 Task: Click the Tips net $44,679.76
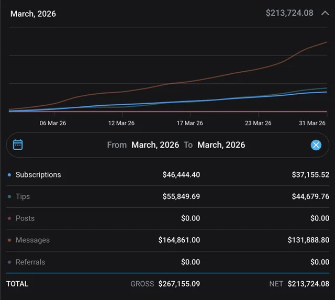[x=310, y=196]
